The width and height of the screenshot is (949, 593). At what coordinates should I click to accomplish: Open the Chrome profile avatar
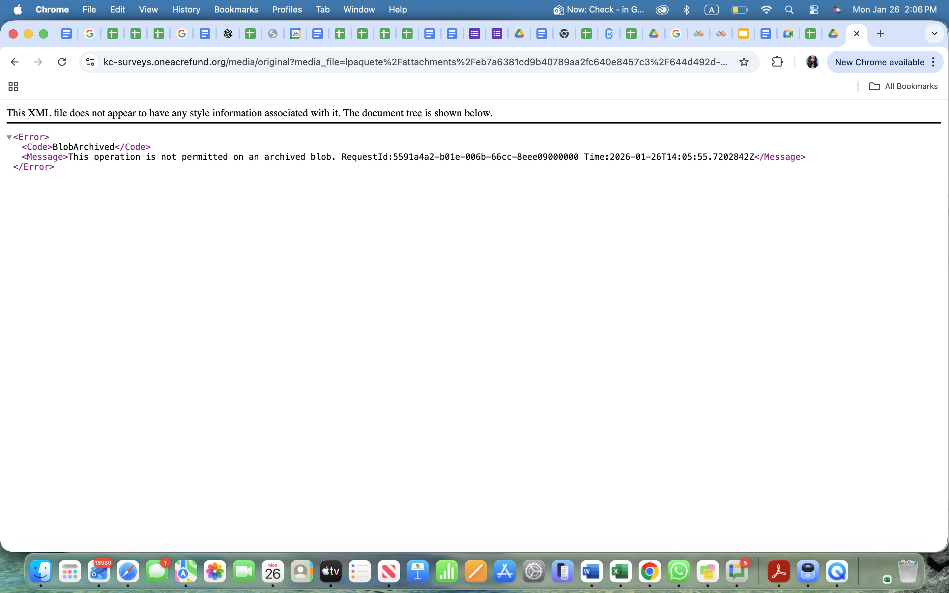click(x=812, y=62)
